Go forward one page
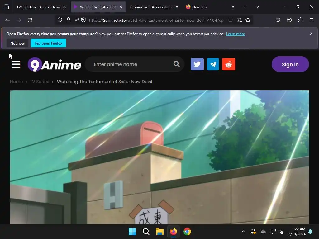319x239 pixels. 19,20
